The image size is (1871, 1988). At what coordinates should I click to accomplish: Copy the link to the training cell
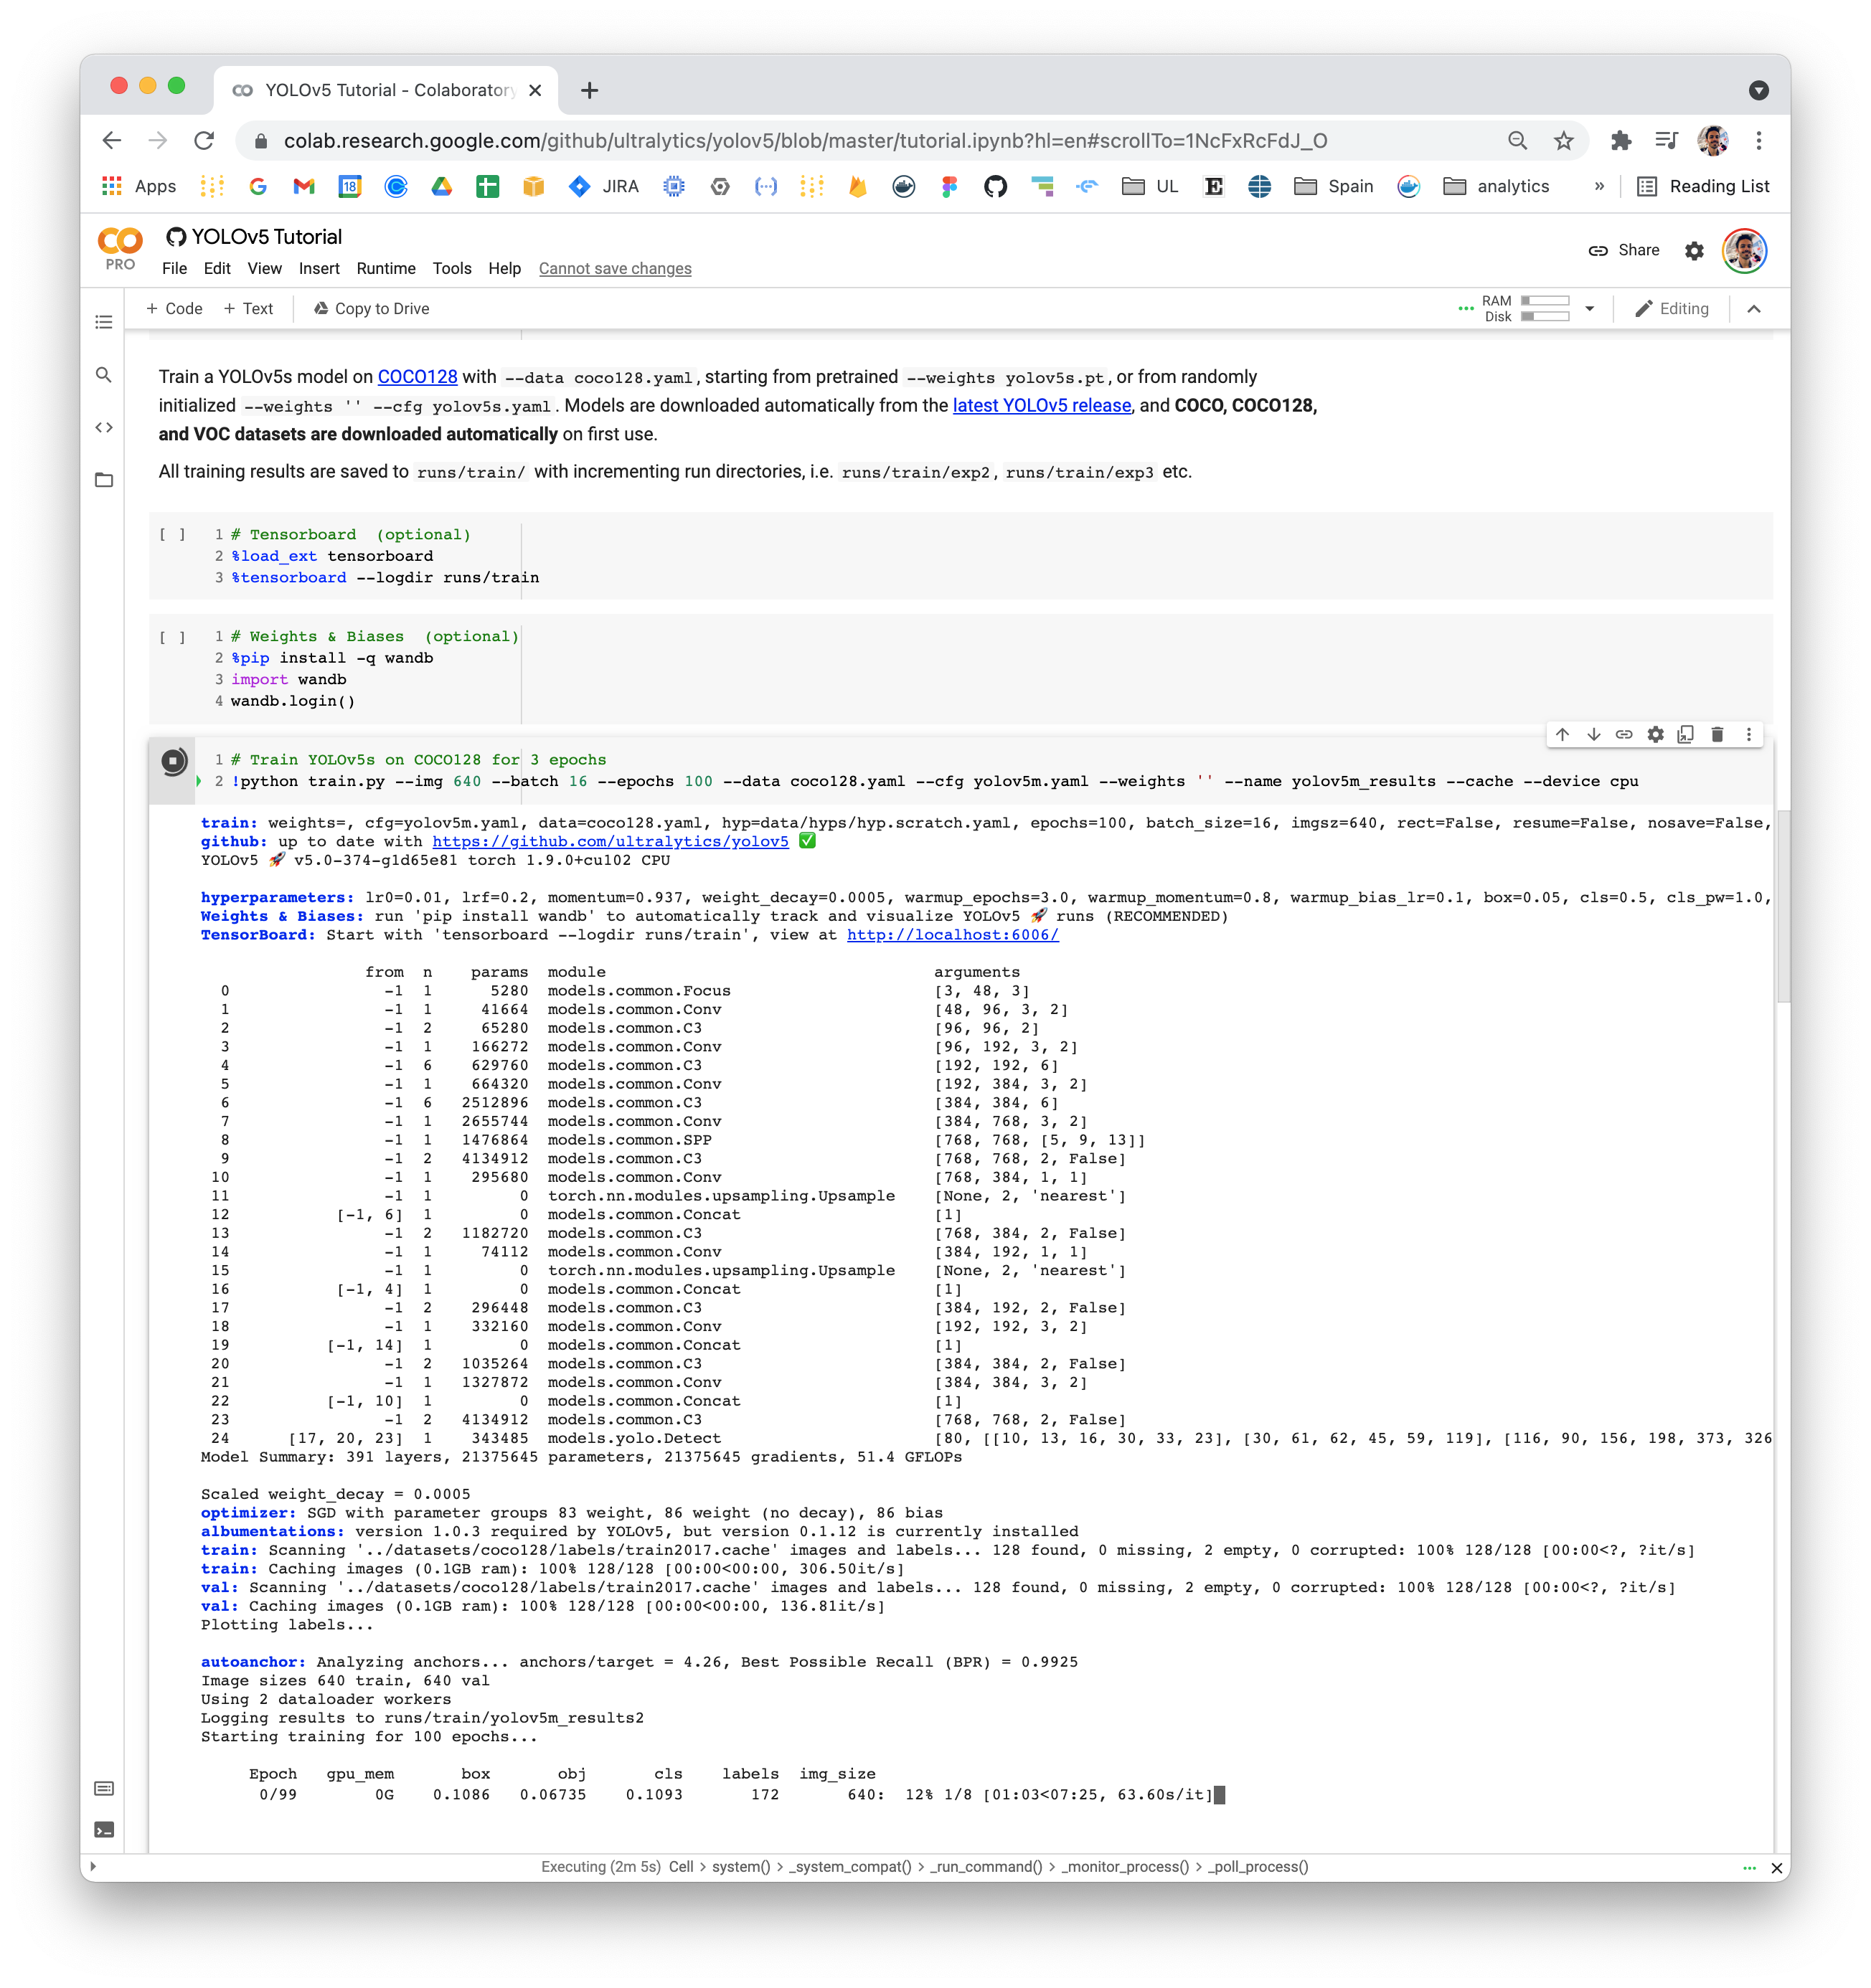pos(1624,734)
